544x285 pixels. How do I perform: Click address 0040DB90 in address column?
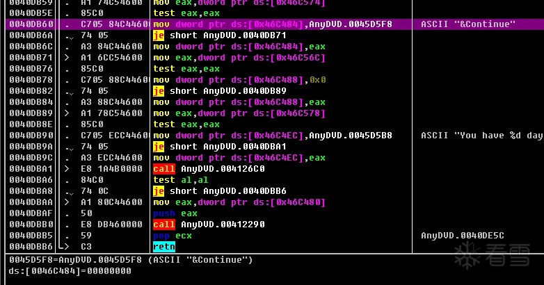pos(31,136)
